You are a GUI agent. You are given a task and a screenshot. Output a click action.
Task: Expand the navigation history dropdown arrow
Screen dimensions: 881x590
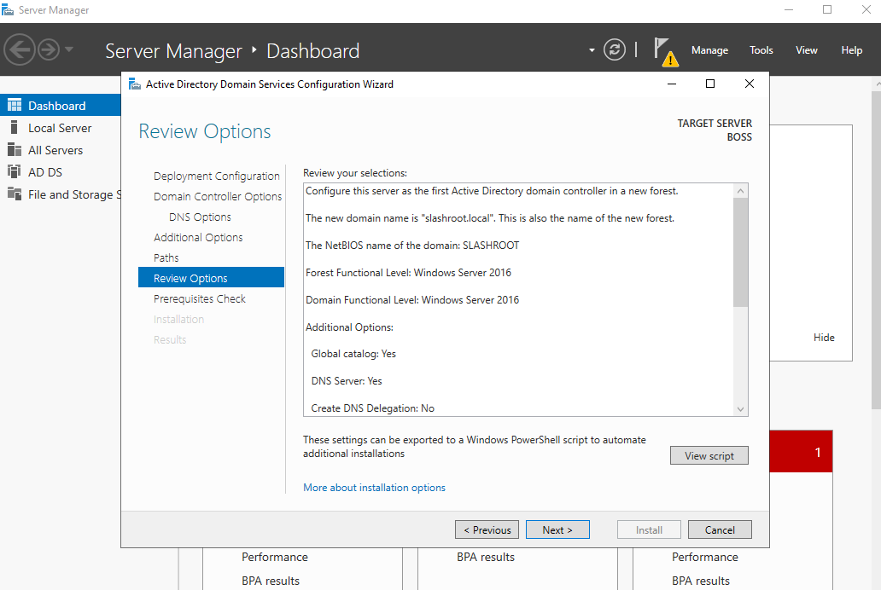[x=69, y=50]
